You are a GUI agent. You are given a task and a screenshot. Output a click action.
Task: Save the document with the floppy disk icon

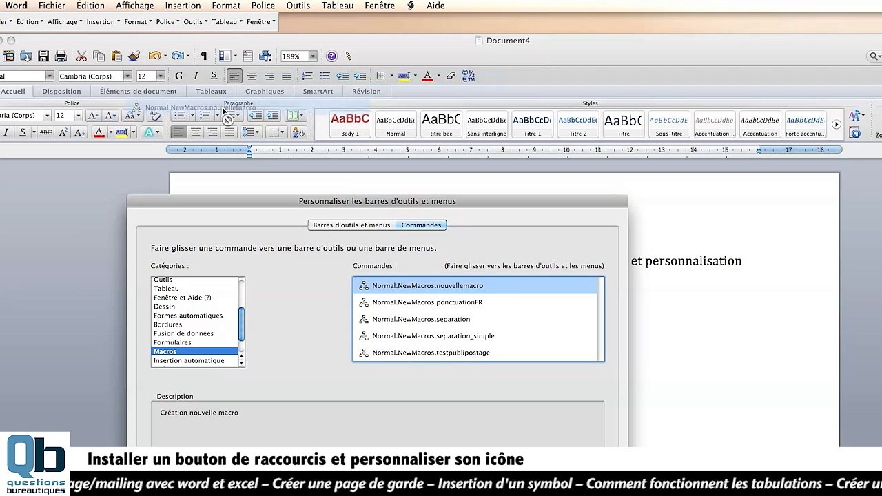[x=43, y=56]
